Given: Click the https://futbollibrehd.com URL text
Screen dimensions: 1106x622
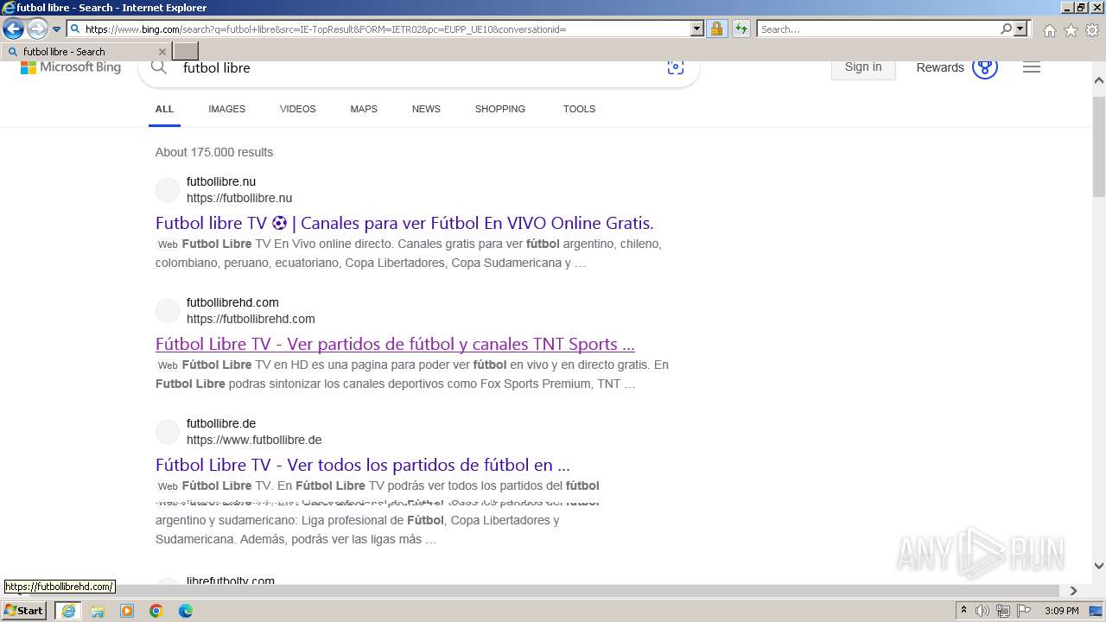Looking at the screenshot, I should [251, 319].
